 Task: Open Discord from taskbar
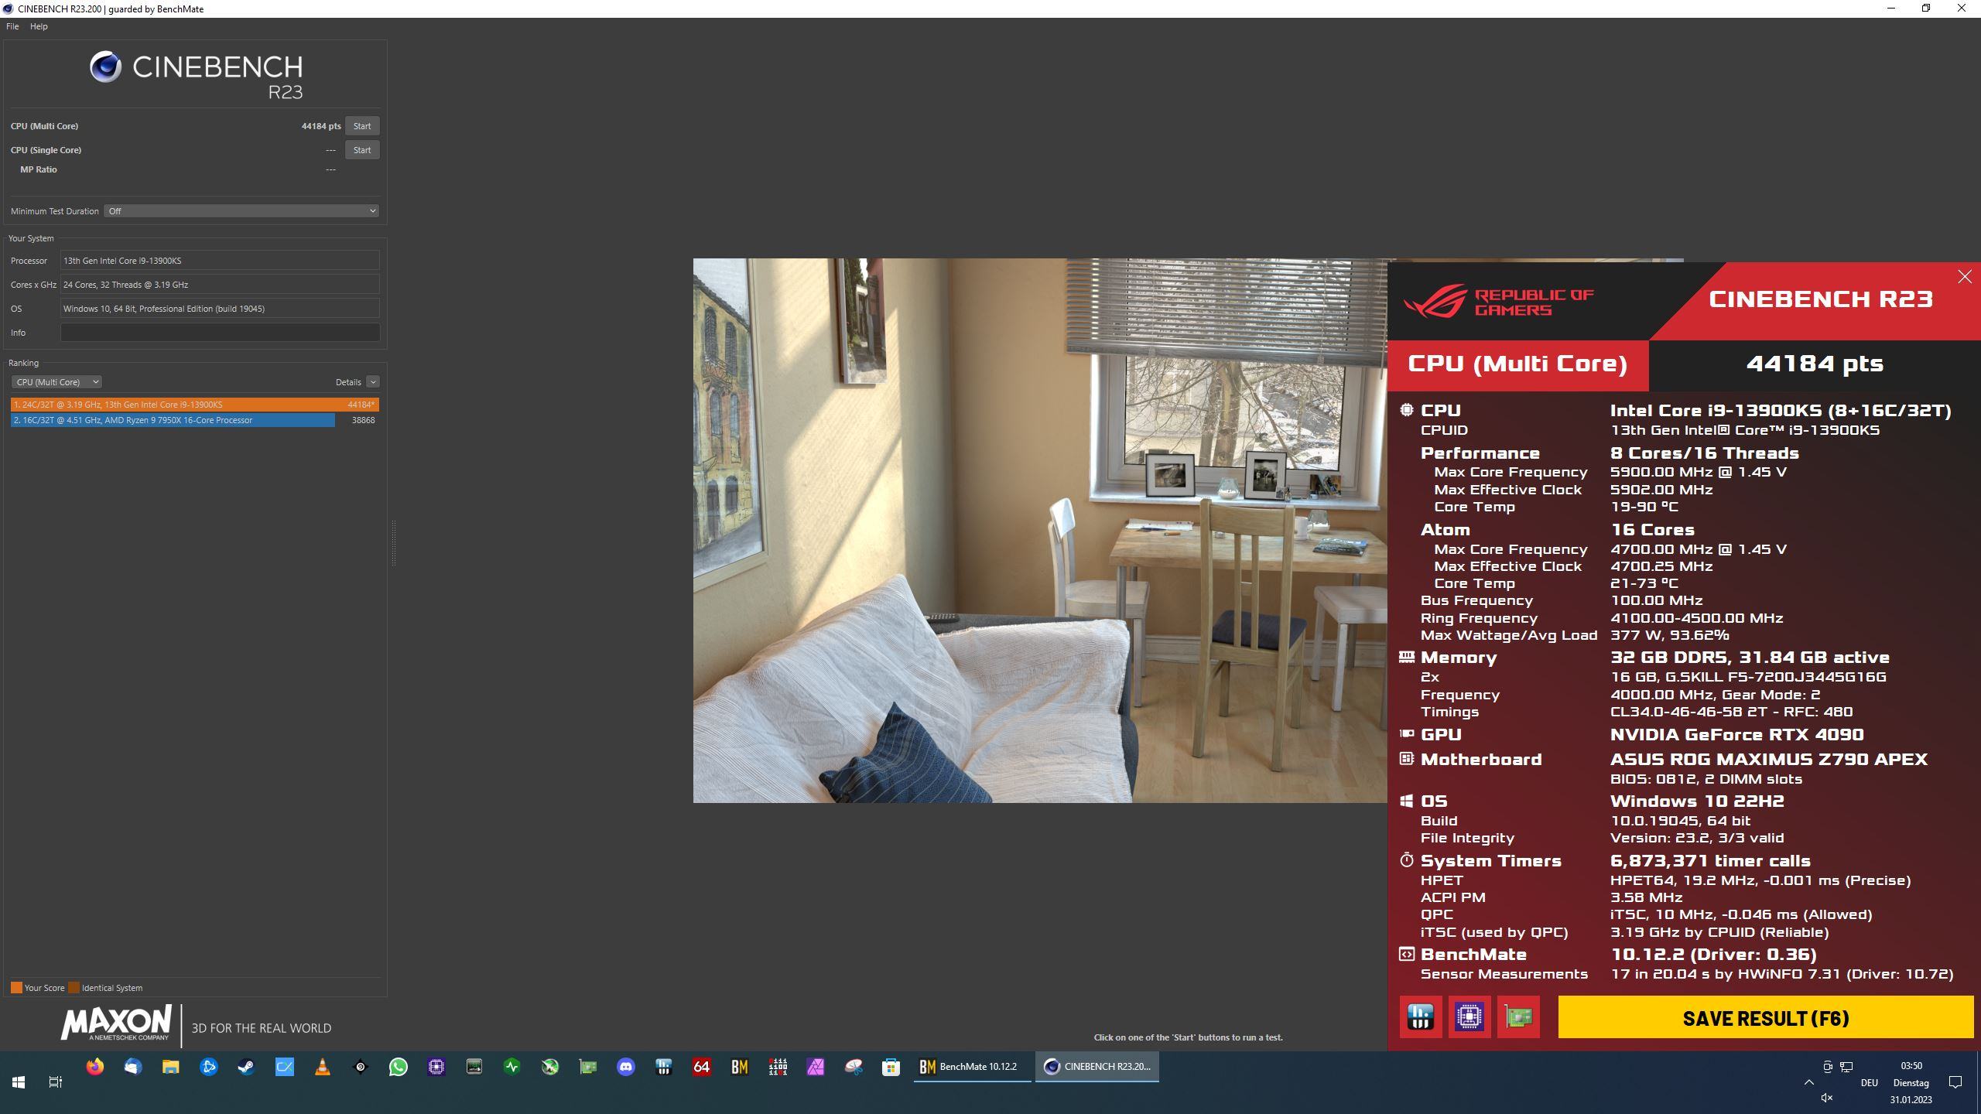pos(626,1068)
